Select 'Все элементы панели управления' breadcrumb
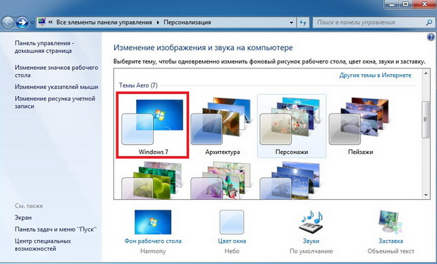 coord(104,22)
